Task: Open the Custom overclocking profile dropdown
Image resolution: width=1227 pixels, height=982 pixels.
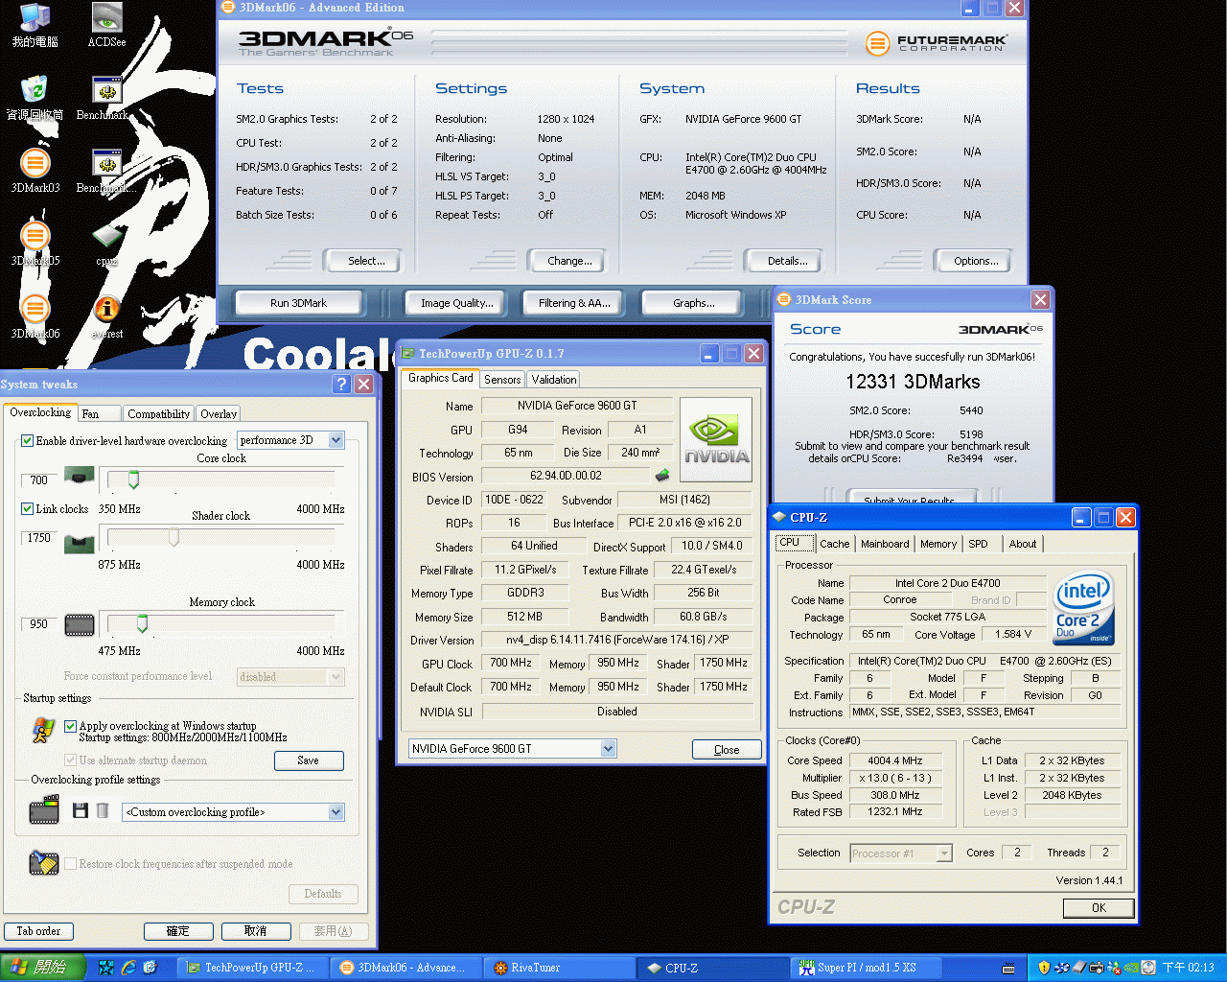Action: [x=233, y=812]
